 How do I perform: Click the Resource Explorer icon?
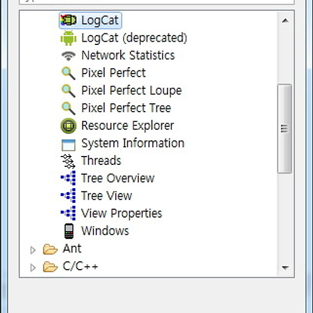pyautogui.click(x=68, y=126)
